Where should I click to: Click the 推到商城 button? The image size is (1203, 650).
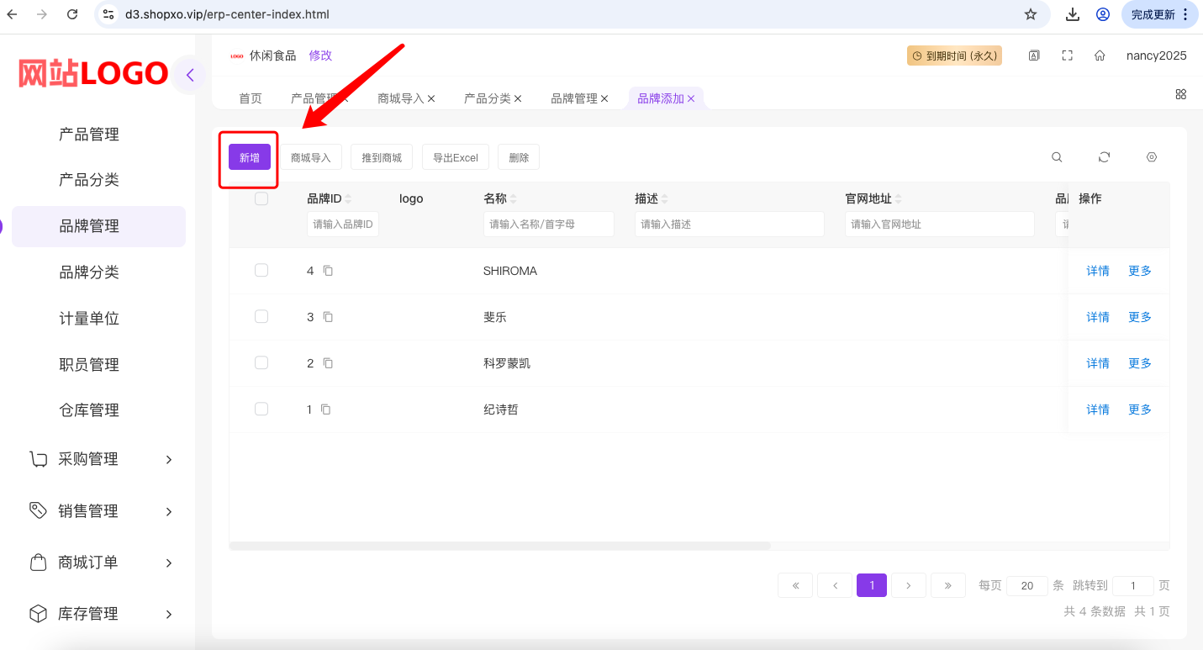click(x=382, y=157)
